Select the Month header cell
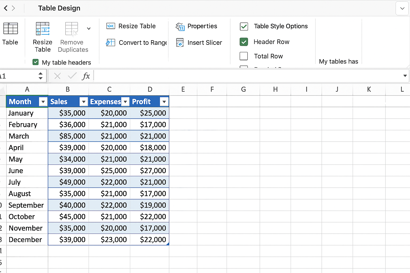This screenshot has width=410, height=273. (27, 102)
